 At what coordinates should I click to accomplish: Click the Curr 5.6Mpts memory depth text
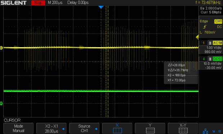pyautogui.click(x=211, y=12)
